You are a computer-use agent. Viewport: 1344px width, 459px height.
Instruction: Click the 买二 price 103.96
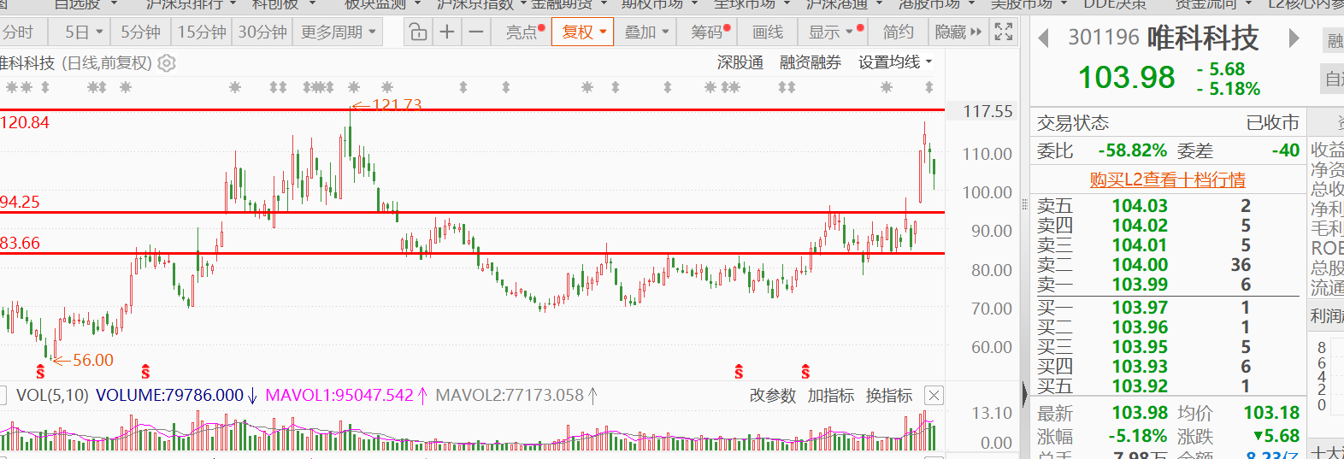[1140, 327]
